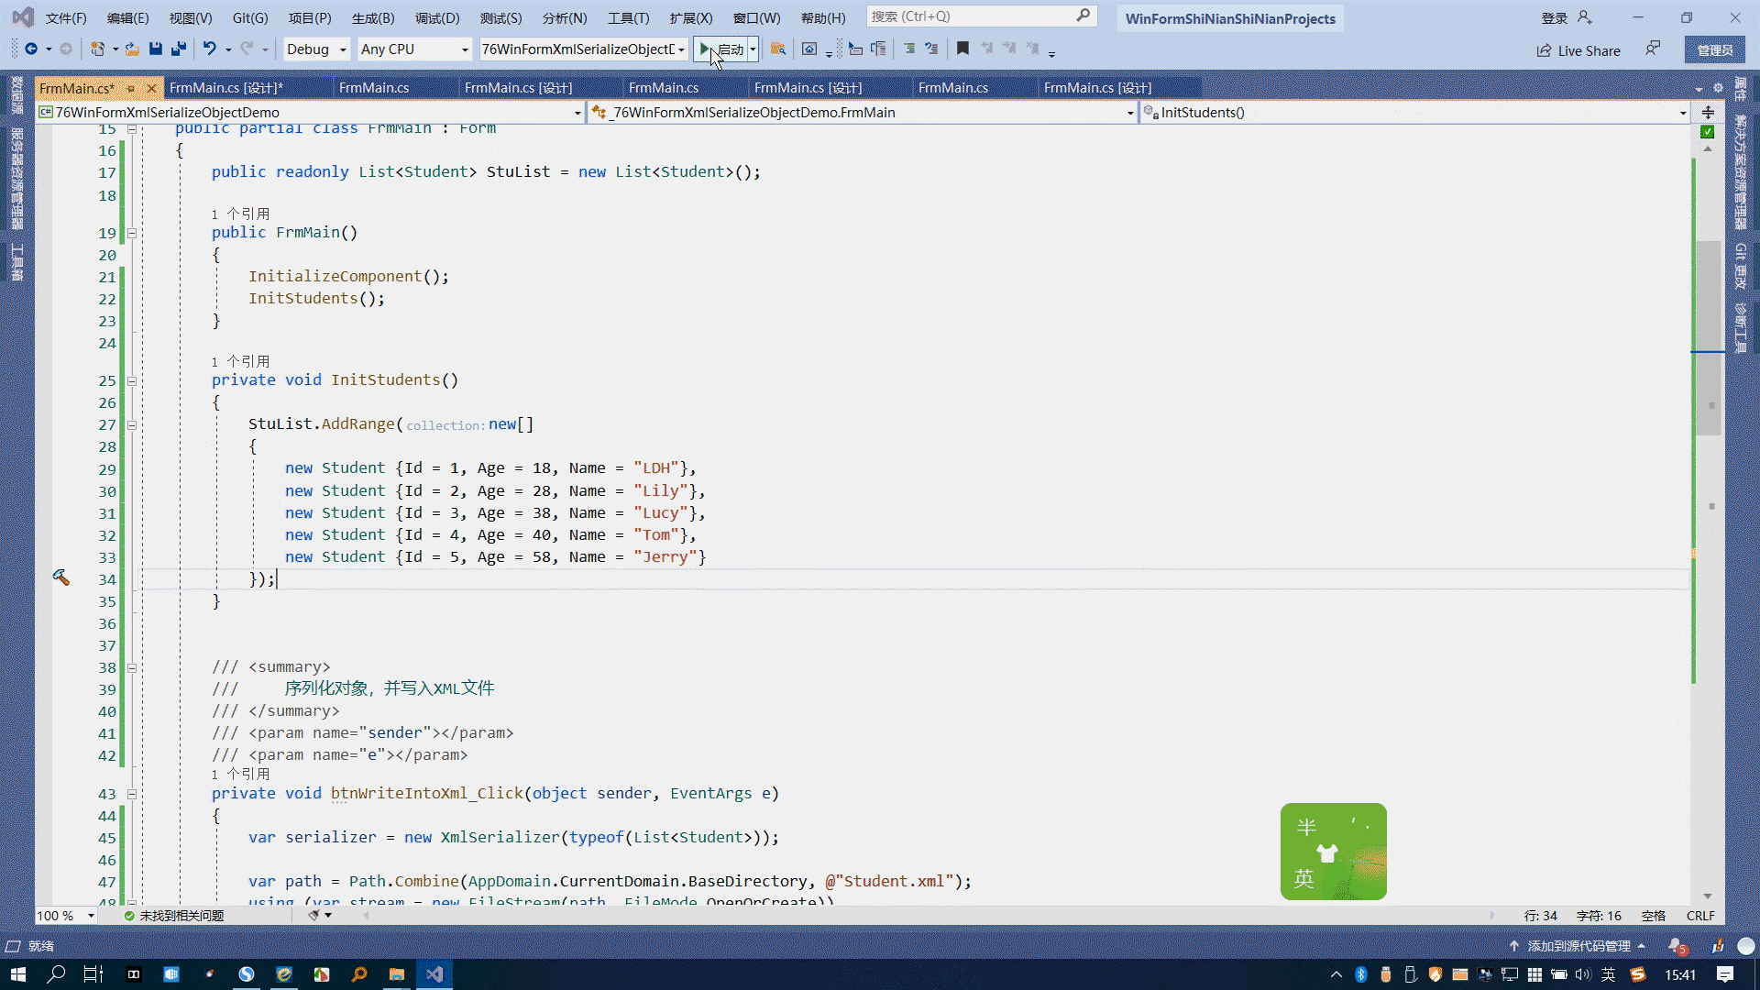Open the 编辑(E) menu
This screenshot has height=990, width=1760.
(x=127, y=18)
